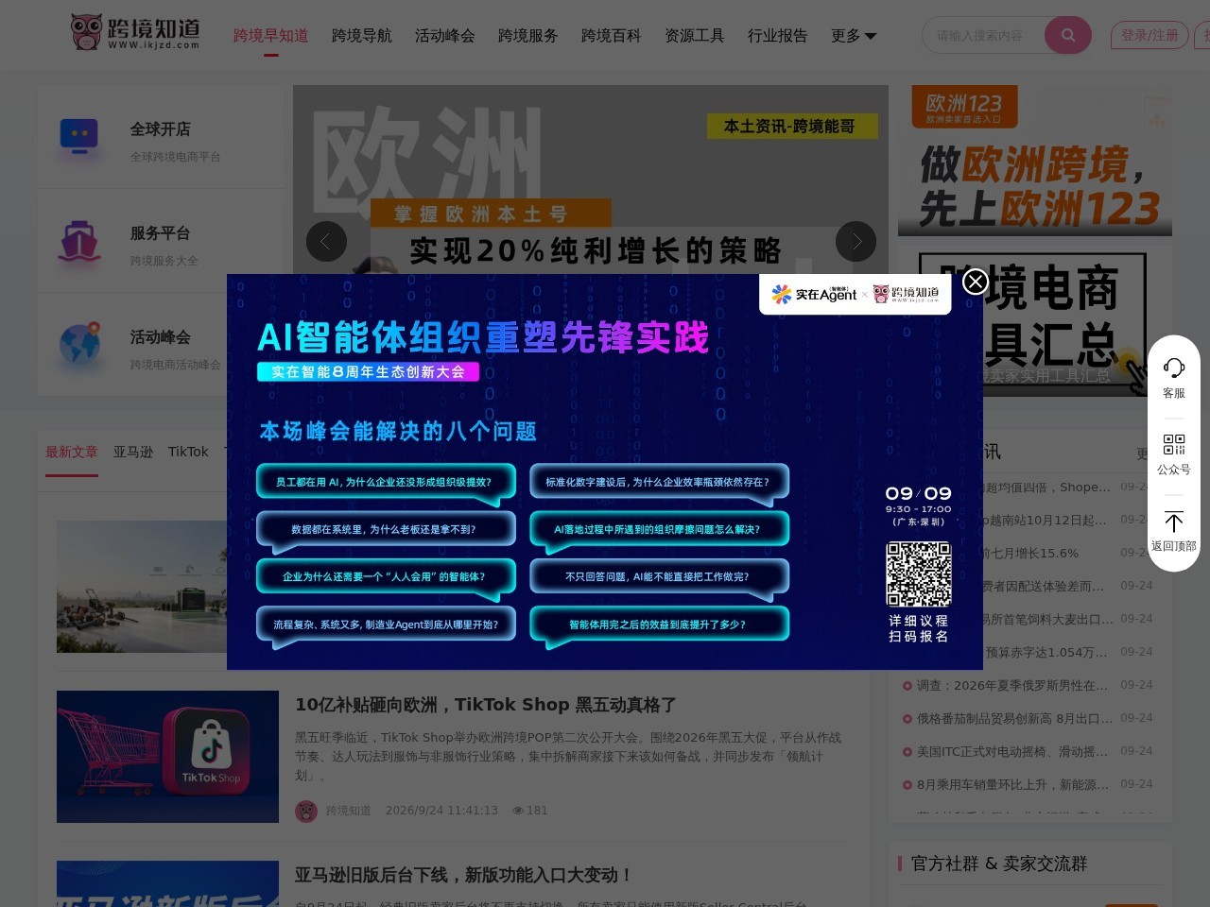Click the 实在Agent logo in popup
1210x907 pixels.
[x=814, y=294]
